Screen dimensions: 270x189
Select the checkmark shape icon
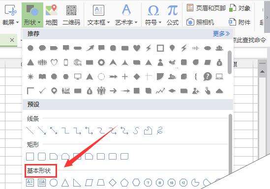(42, 91)
